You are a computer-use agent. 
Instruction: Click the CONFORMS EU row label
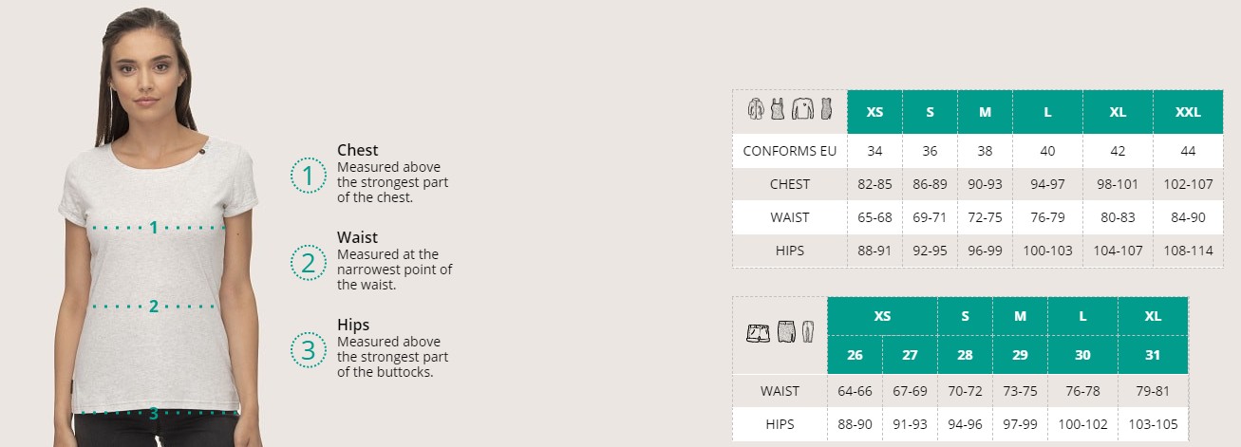pyautogui.click(x=790, y=151)
